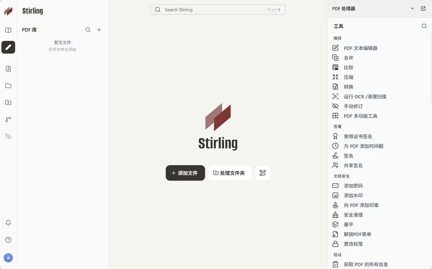Click the pen nib signing icon in sidebar
432x269 pixels.
click(x=8, y=137)
